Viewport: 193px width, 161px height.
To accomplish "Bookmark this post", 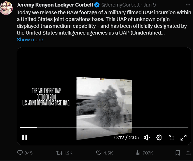I will click(x=178, y=153).
